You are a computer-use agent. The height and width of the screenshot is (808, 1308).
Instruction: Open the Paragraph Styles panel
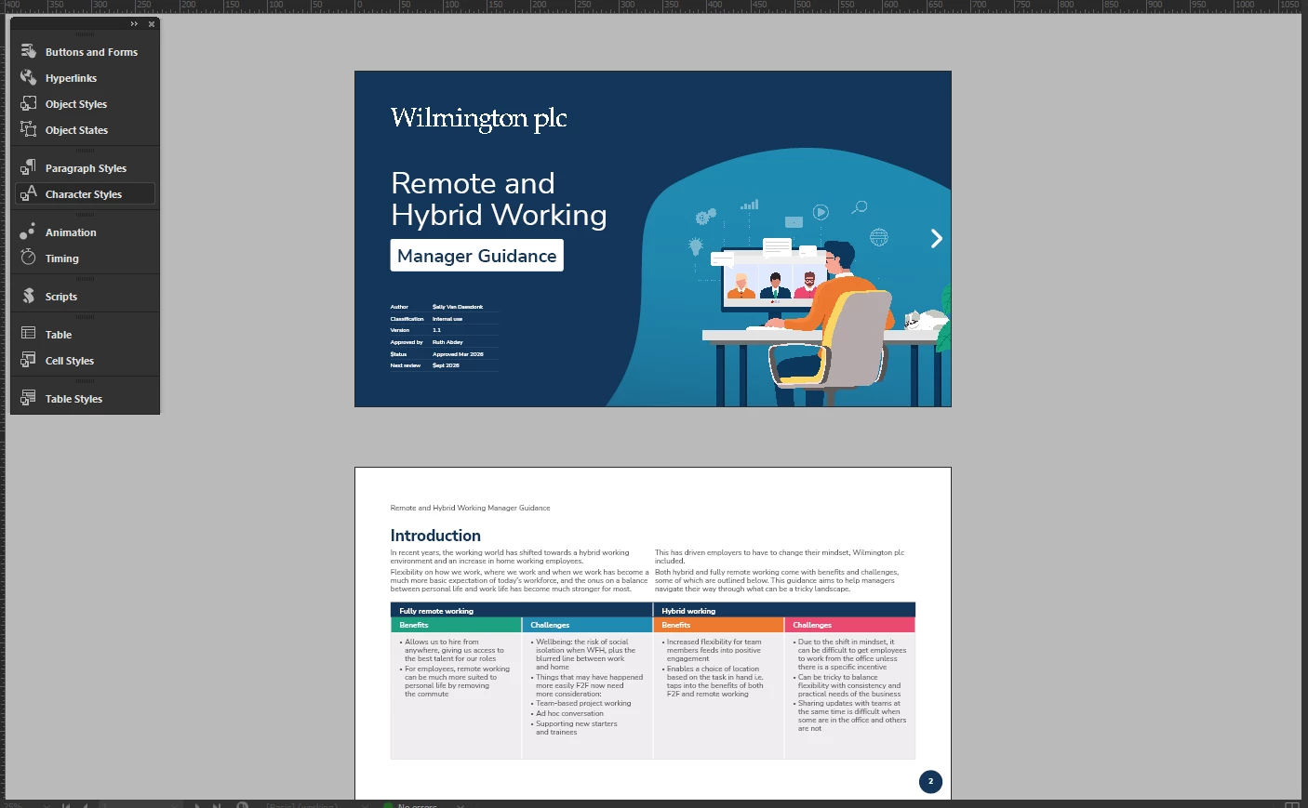click(x=85, y=168)
